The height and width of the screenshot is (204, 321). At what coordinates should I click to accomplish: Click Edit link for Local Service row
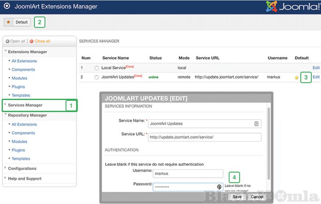[x=316, y=68]
